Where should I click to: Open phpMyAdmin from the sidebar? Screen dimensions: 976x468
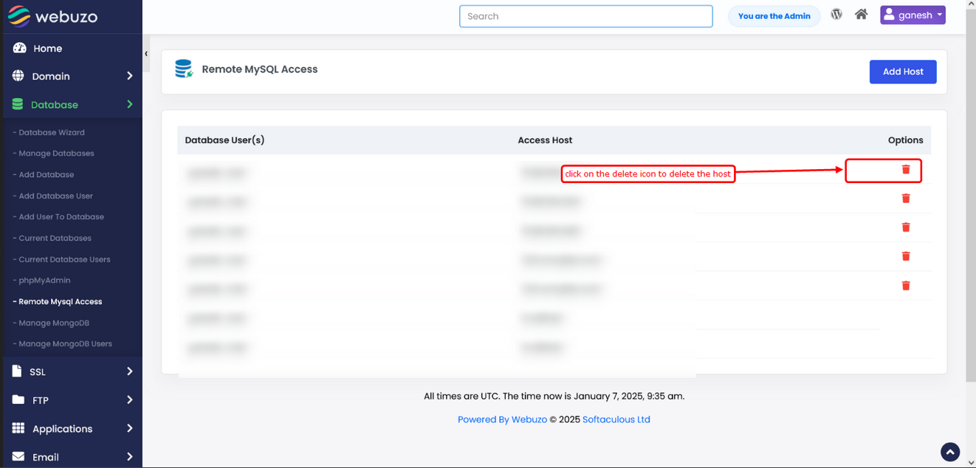tap(44, 281)
